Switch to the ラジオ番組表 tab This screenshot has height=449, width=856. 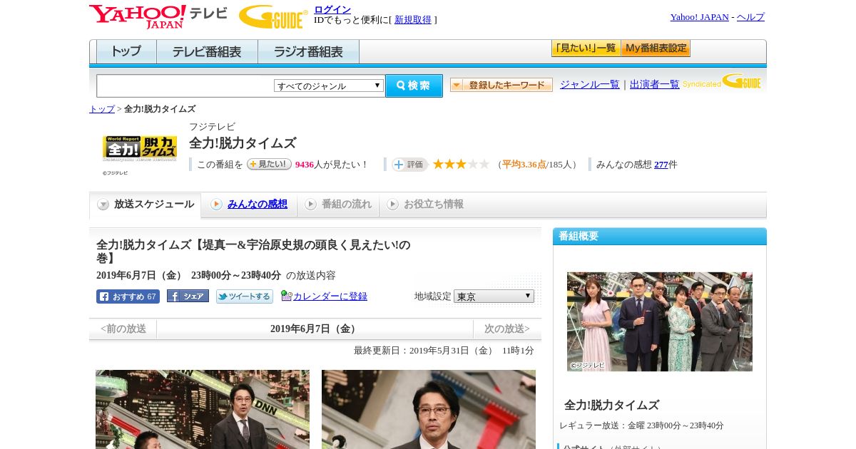(x=308, y=52)
